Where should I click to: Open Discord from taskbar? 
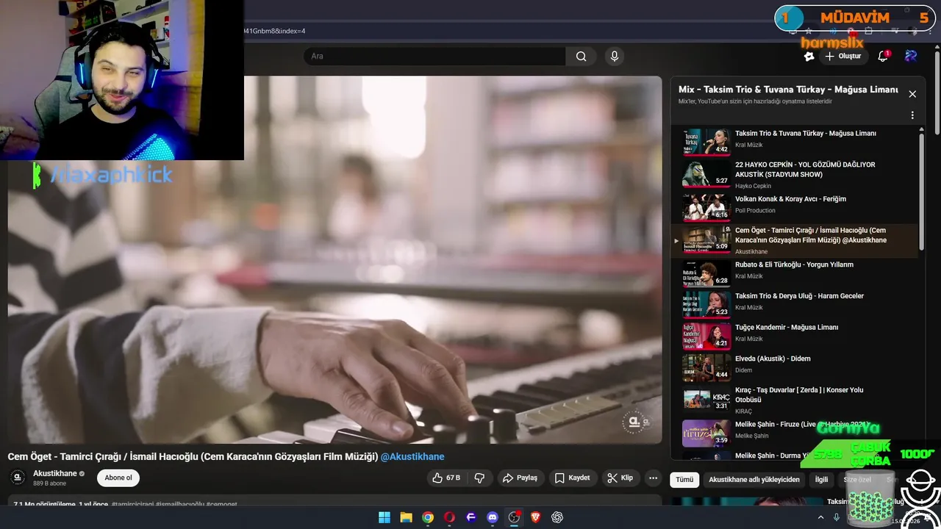[493, 517]
